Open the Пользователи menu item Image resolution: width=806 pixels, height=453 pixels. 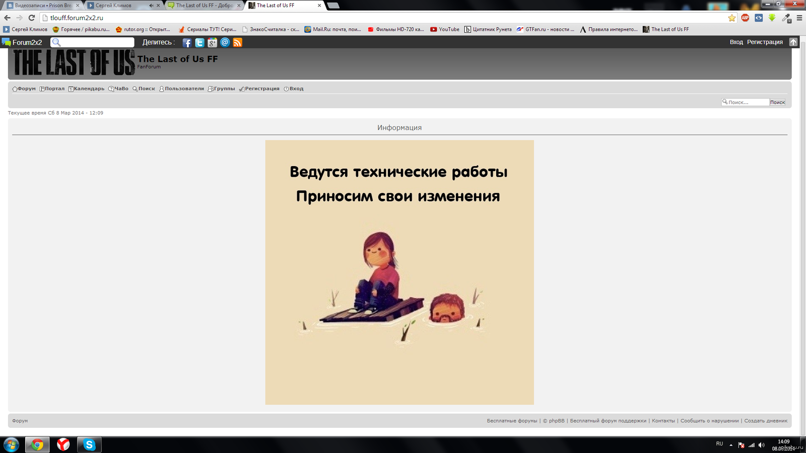pyautogui.click(x=181, y=89)
